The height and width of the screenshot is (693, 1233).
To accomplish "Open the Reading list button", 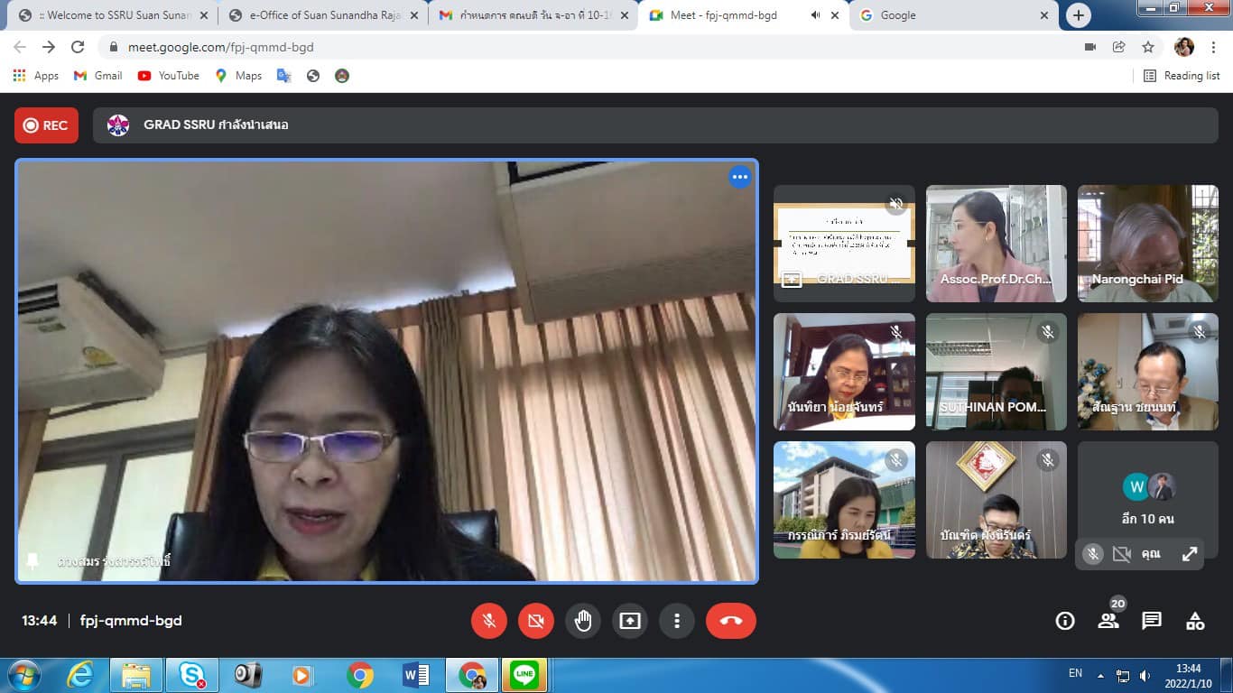I will click(x=1182, y=76).
